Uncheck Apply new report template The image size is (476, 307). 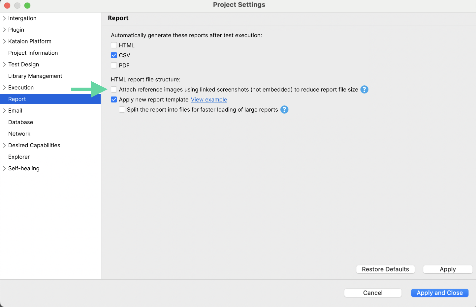coord(114,99)
